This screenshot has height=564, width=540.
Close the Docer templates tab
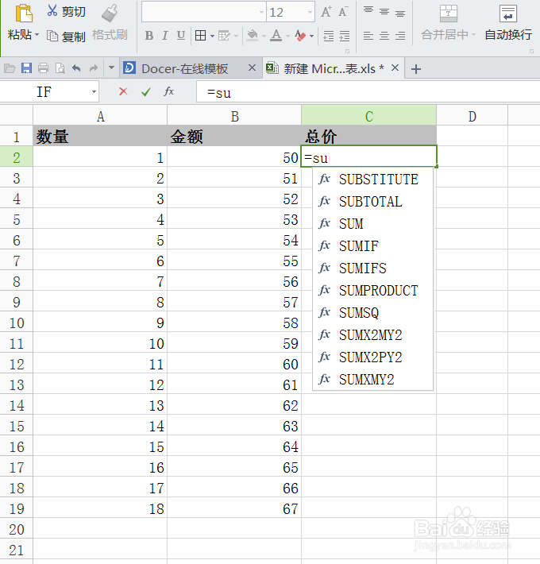252,68
